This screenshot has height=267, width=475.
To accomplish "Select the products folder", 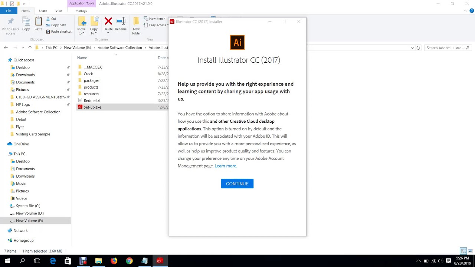I will click(91, 87).
